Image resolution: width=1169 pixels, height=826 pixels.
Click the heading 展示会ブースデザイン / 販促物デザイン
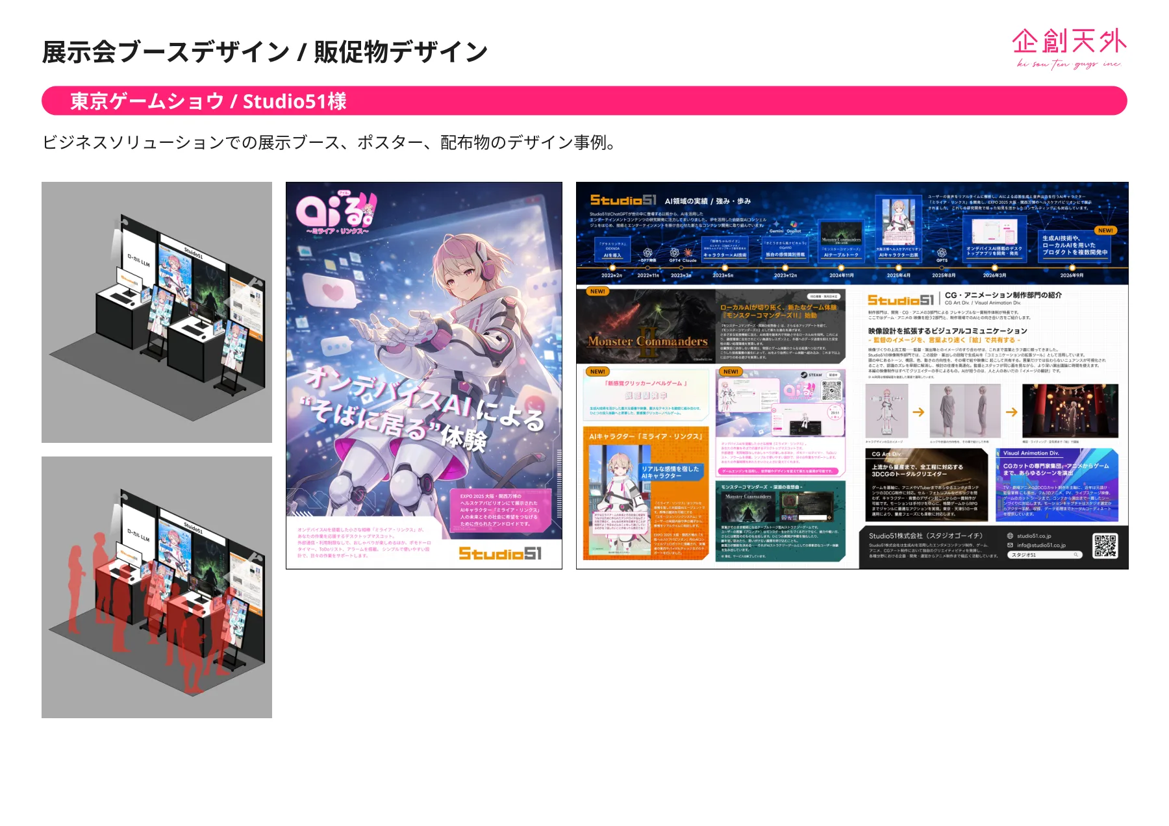[x=265, y=52]
